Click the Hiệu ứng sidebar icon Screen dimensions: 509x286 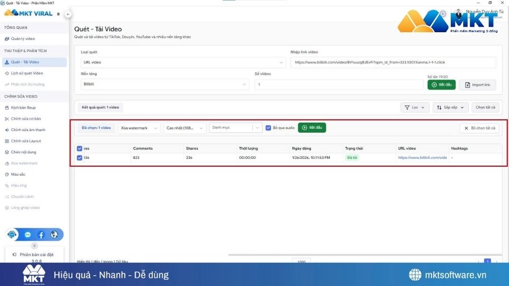[x=7, y=185]
